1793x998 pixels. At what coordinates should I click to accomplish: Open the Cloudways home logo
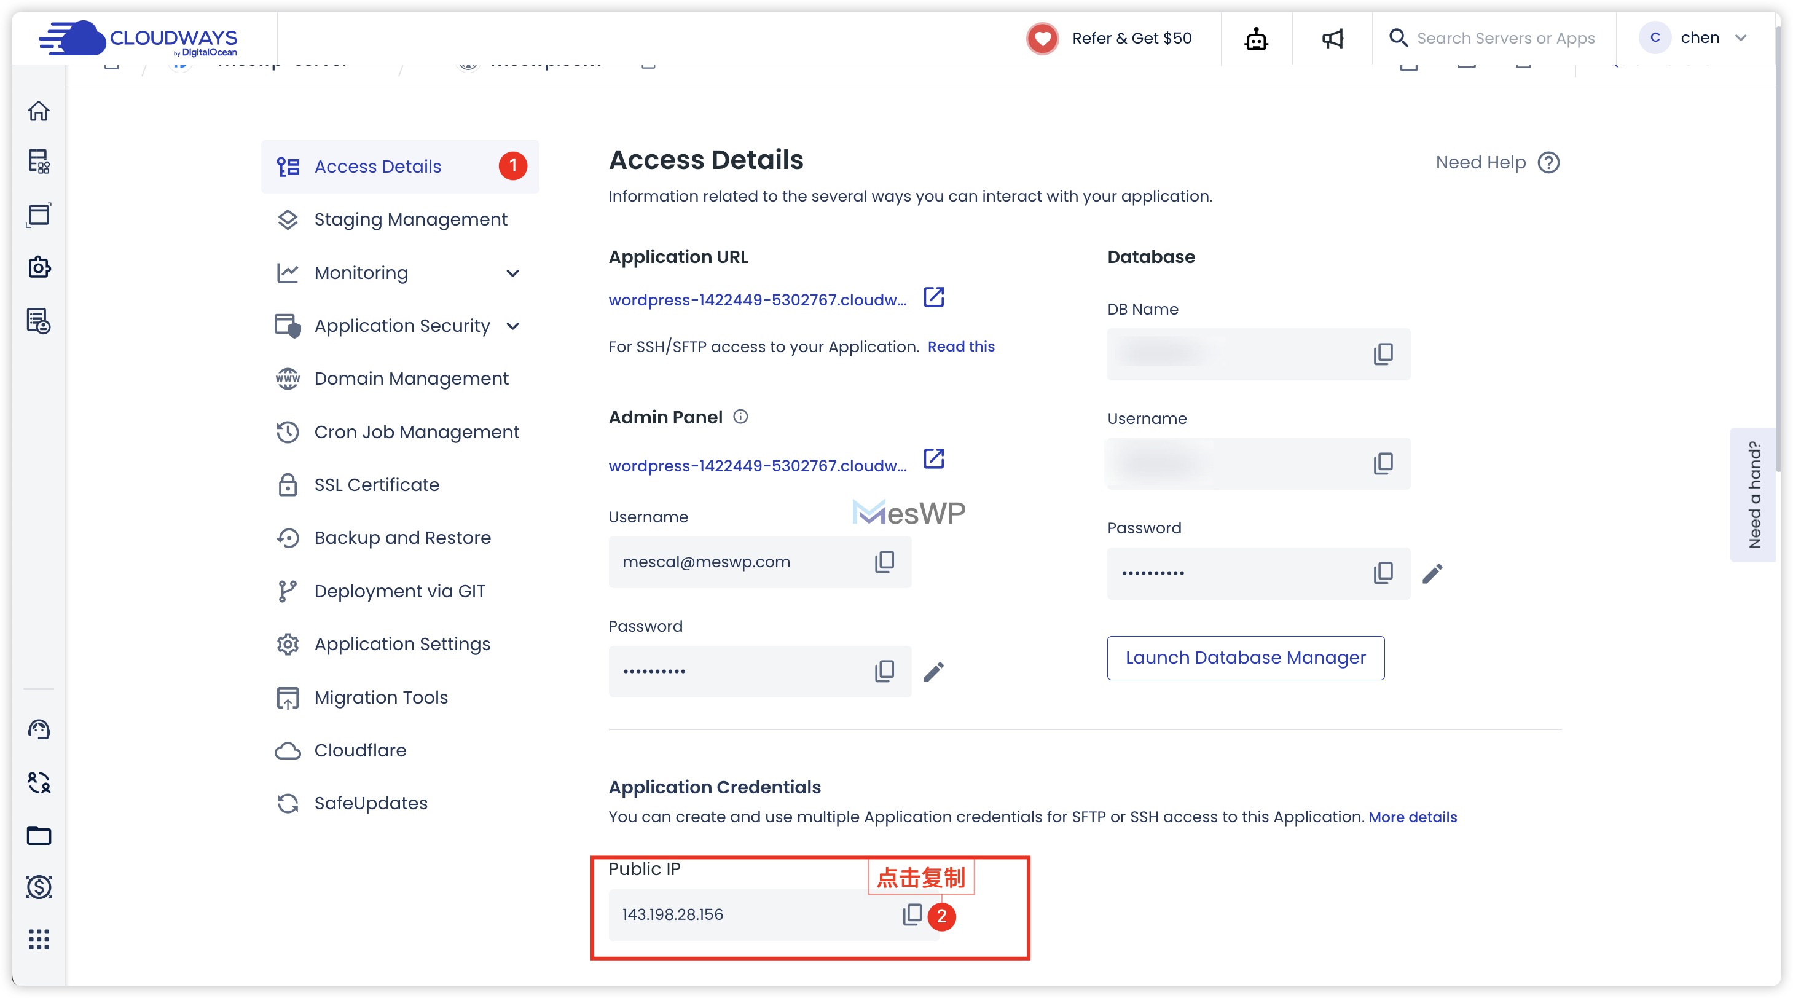click(138, 38)
